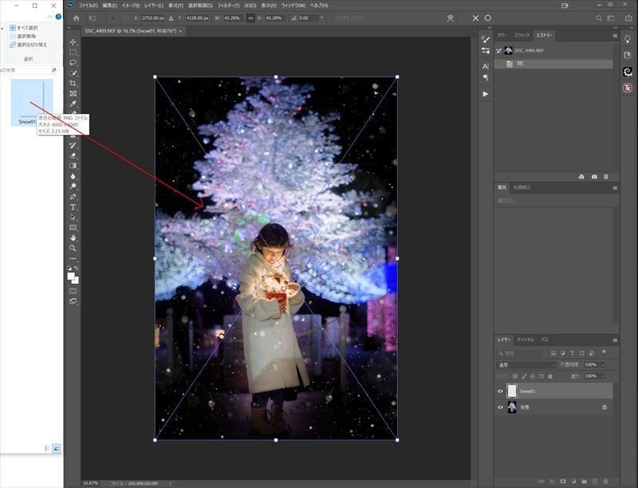Open the layer fill slider dropdown

tap(603, 376)
